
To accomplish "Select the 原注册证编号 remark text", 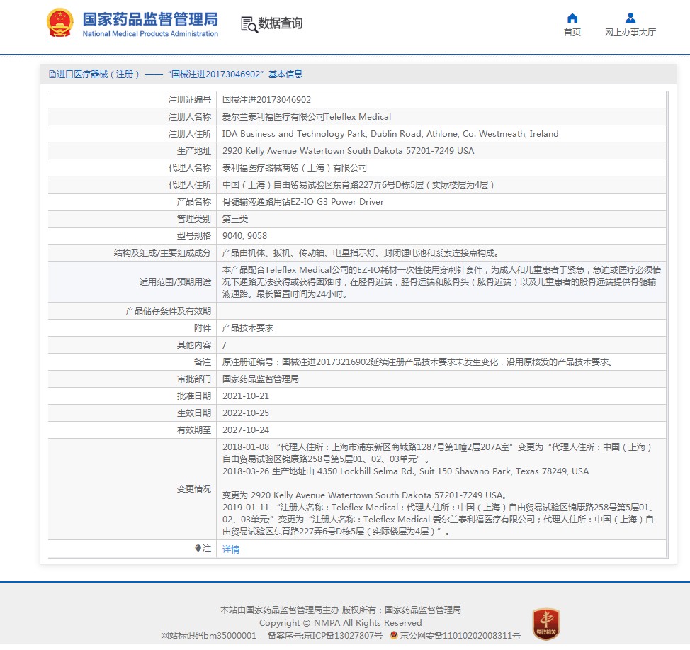I will [417, 362].
